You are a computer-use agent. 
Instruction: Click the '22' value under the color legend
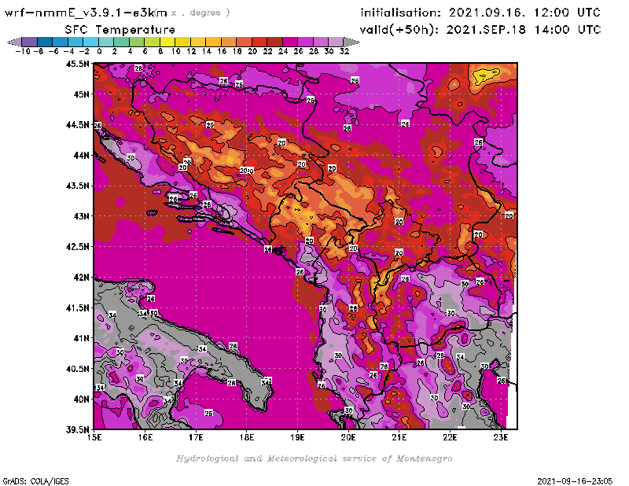coord(267,52)
